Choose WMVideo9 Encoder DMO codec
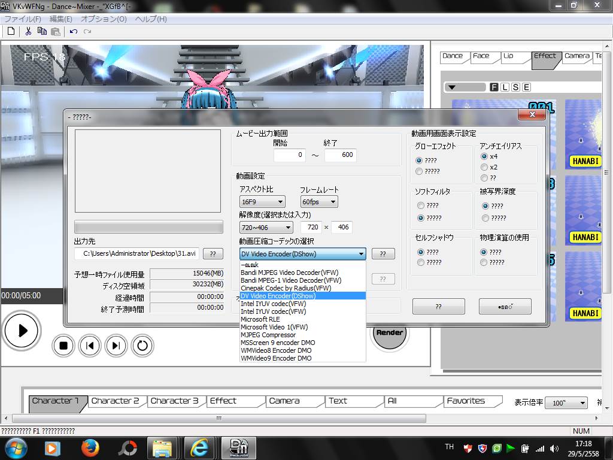This screenshot has width=613, height=460. (302, 358)
